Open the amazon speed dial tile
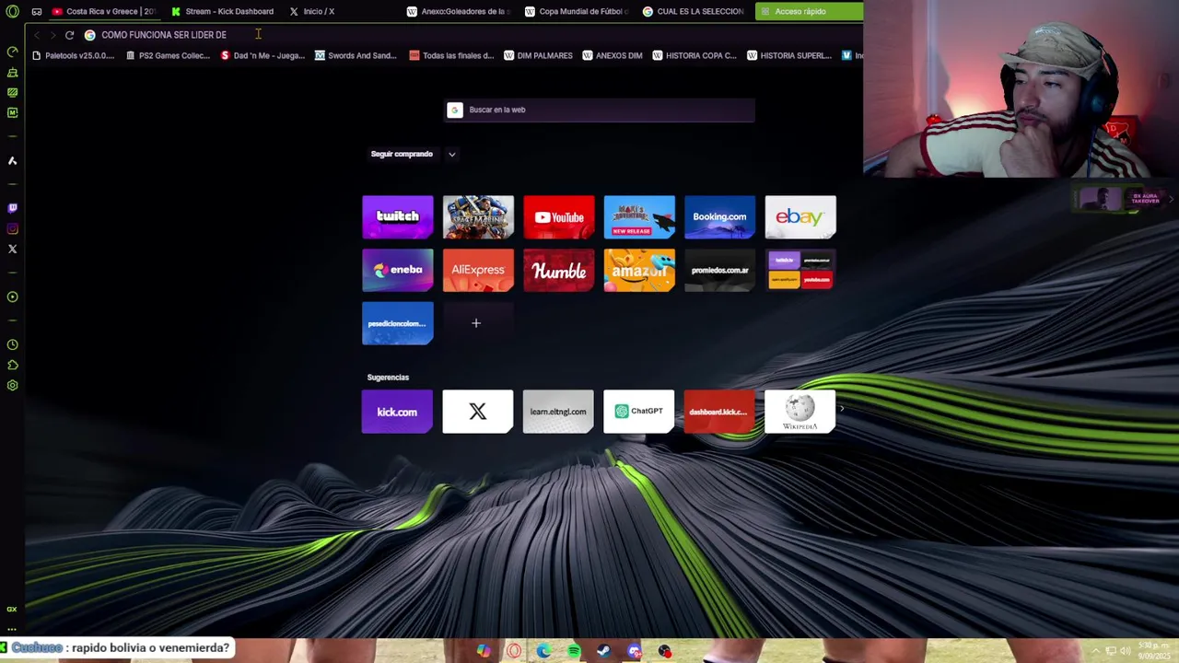1179x663 pixels. [x=639, y=271]
